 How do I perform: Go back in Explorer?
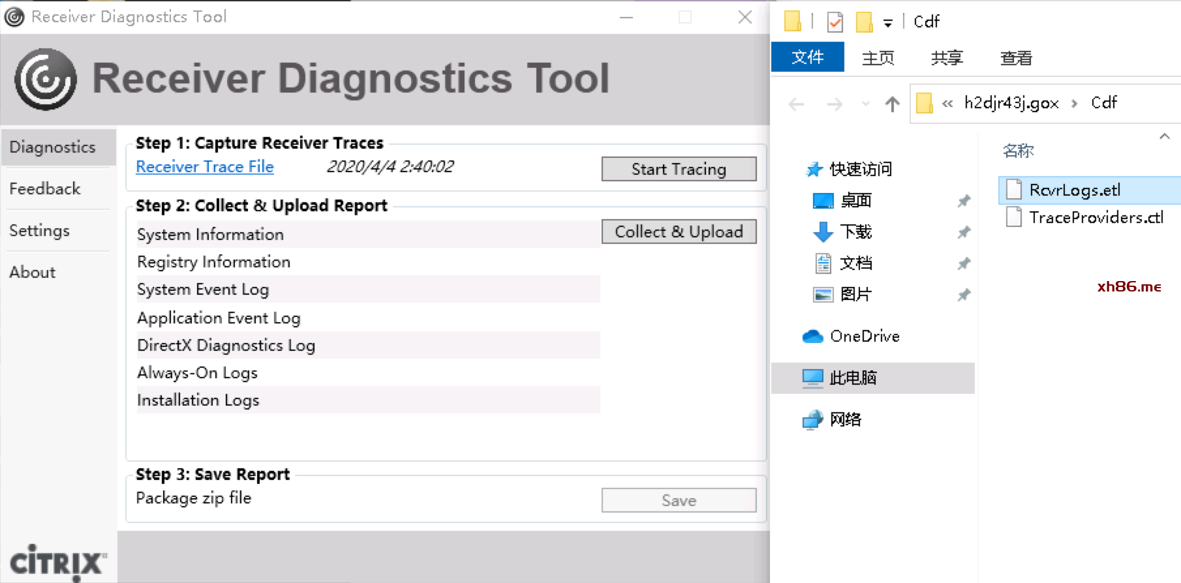[796, 104]
